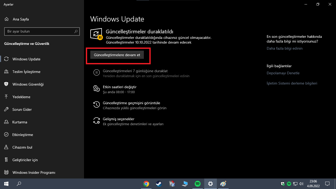
Task: Go to Cihazımı bul section
Action: (x=42, y=147)
